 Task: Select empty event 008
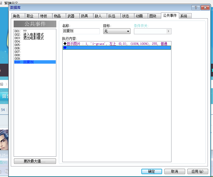(35, 55)
